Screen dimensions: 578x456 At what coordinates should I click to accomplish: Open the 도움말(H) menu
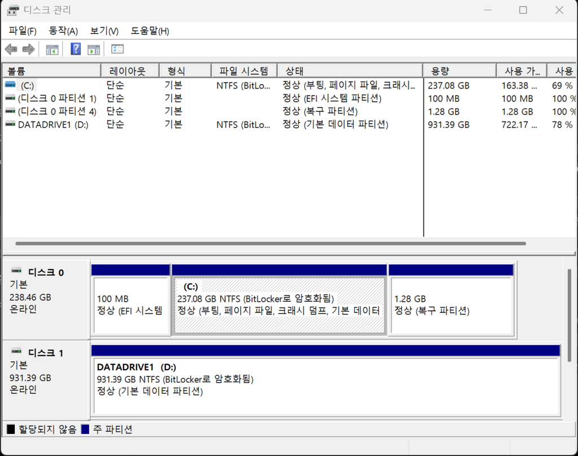coord(150,31)
